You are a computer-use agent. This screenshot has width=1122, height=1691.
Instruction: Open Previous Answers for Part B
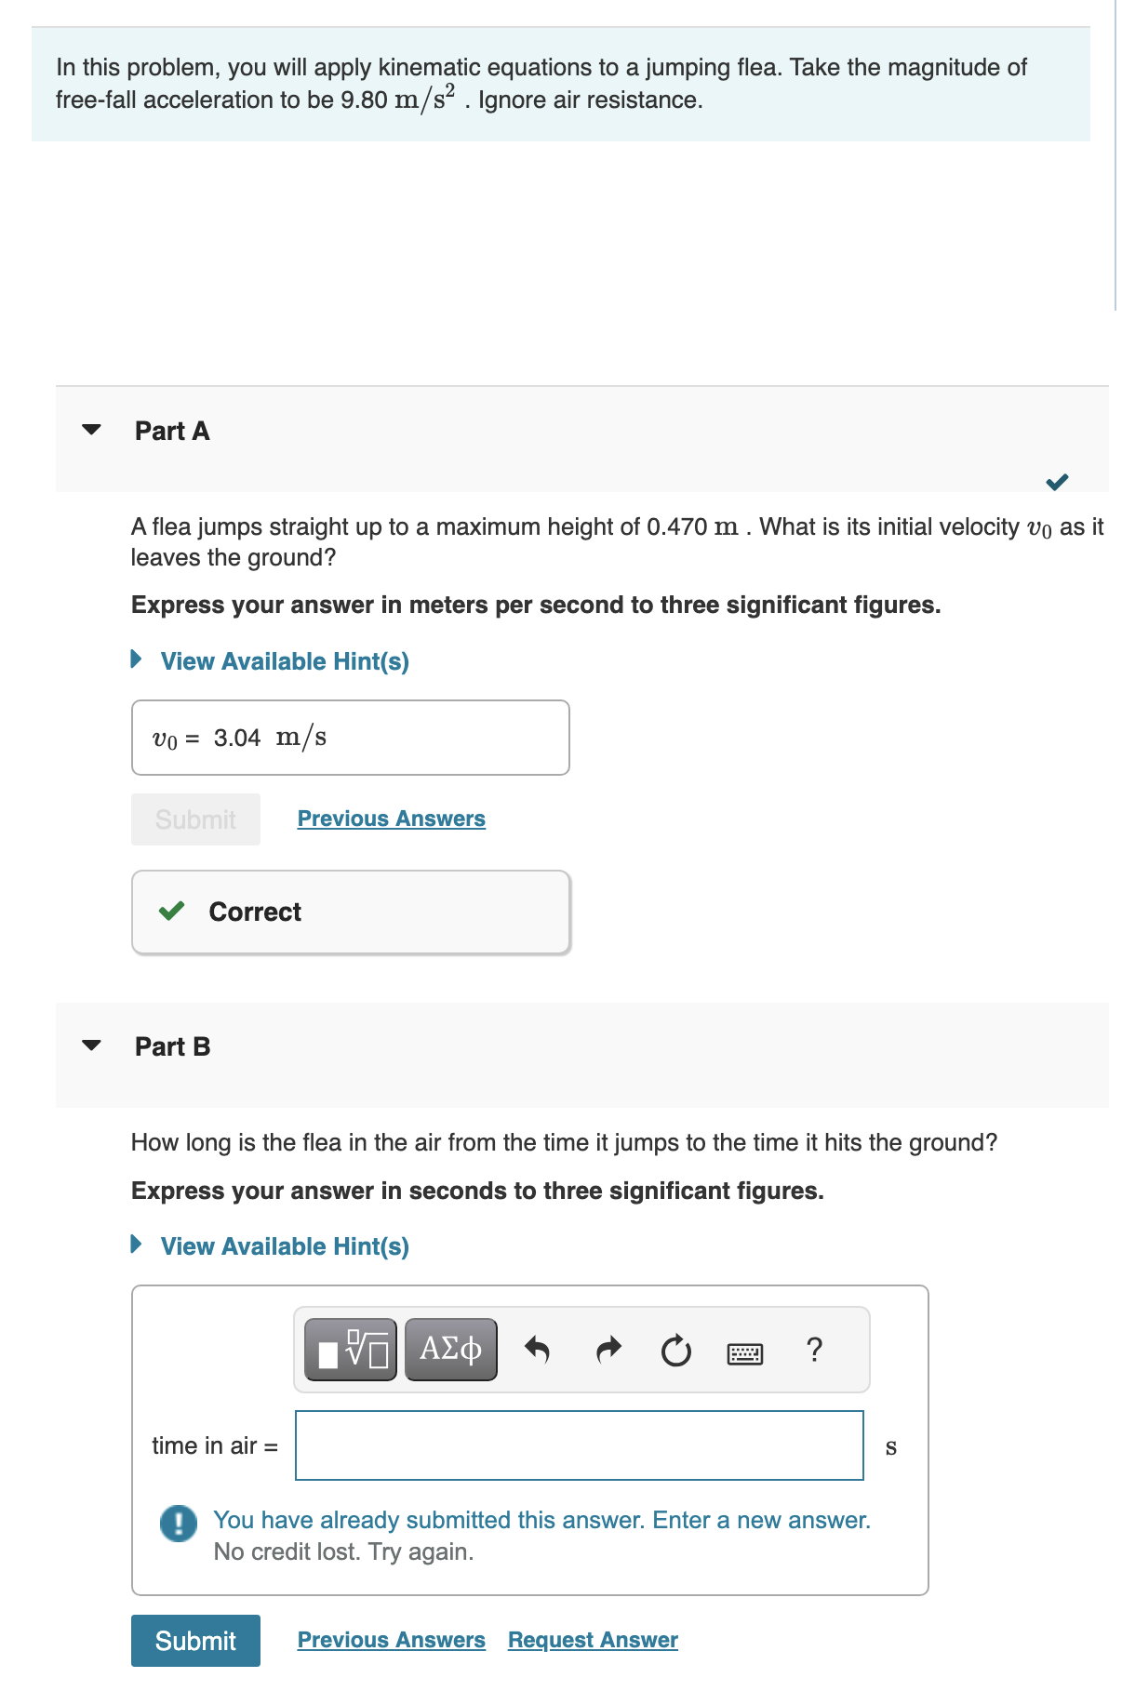pyautogui.click(x=391, y=1640)
